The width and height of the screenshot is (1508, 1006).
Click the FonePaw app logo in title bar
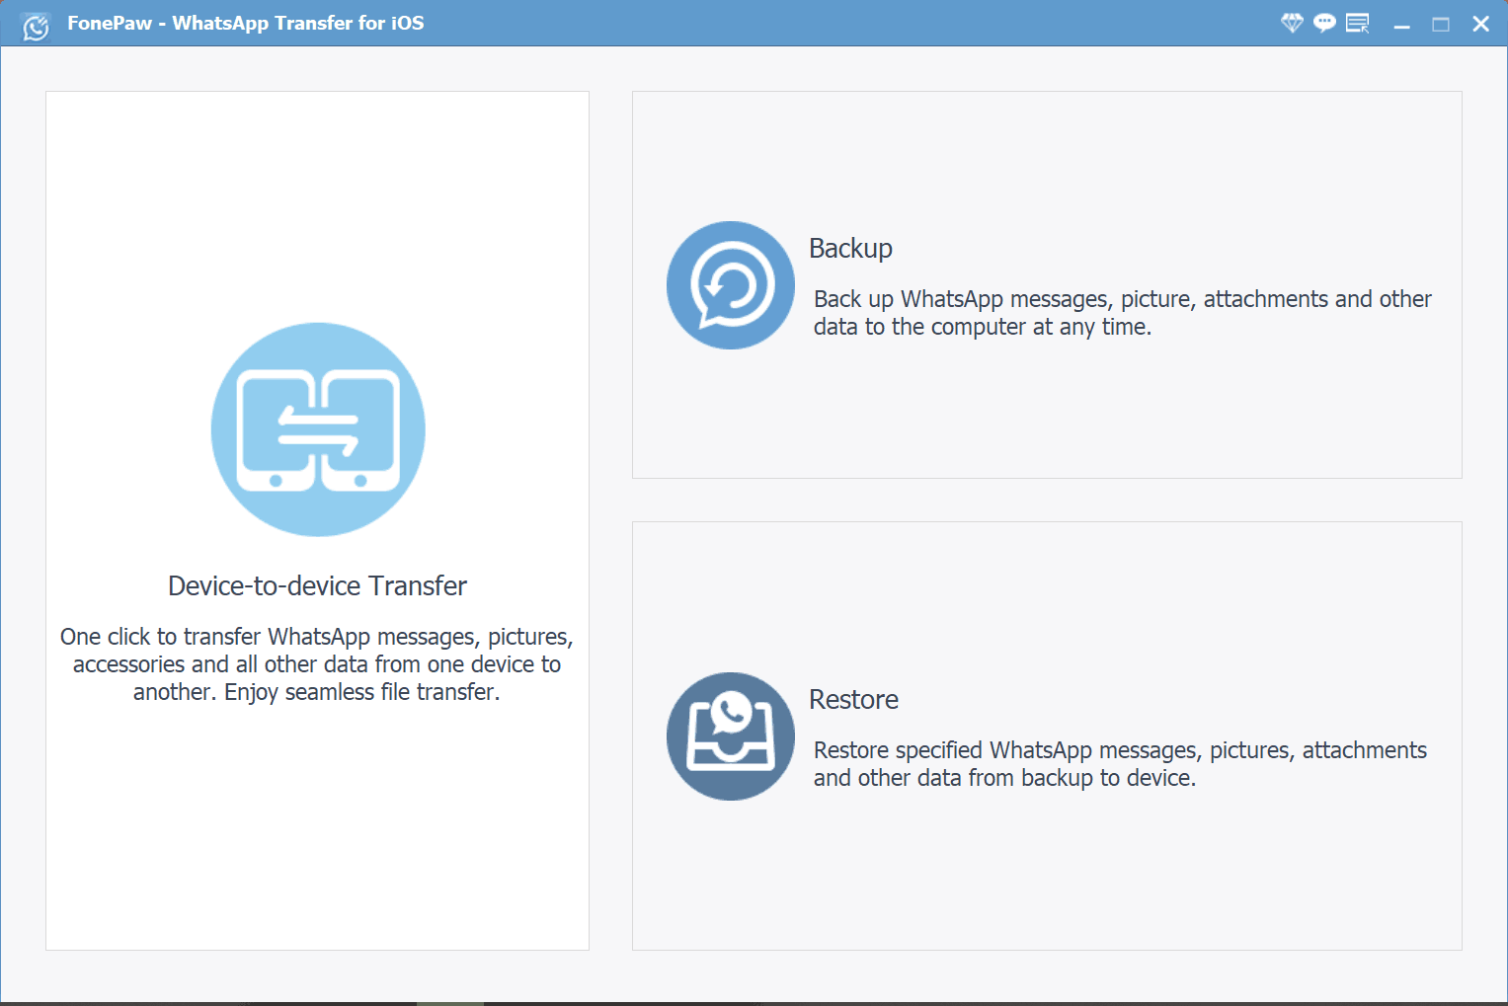pyautogui.click(x=36, y=26)
